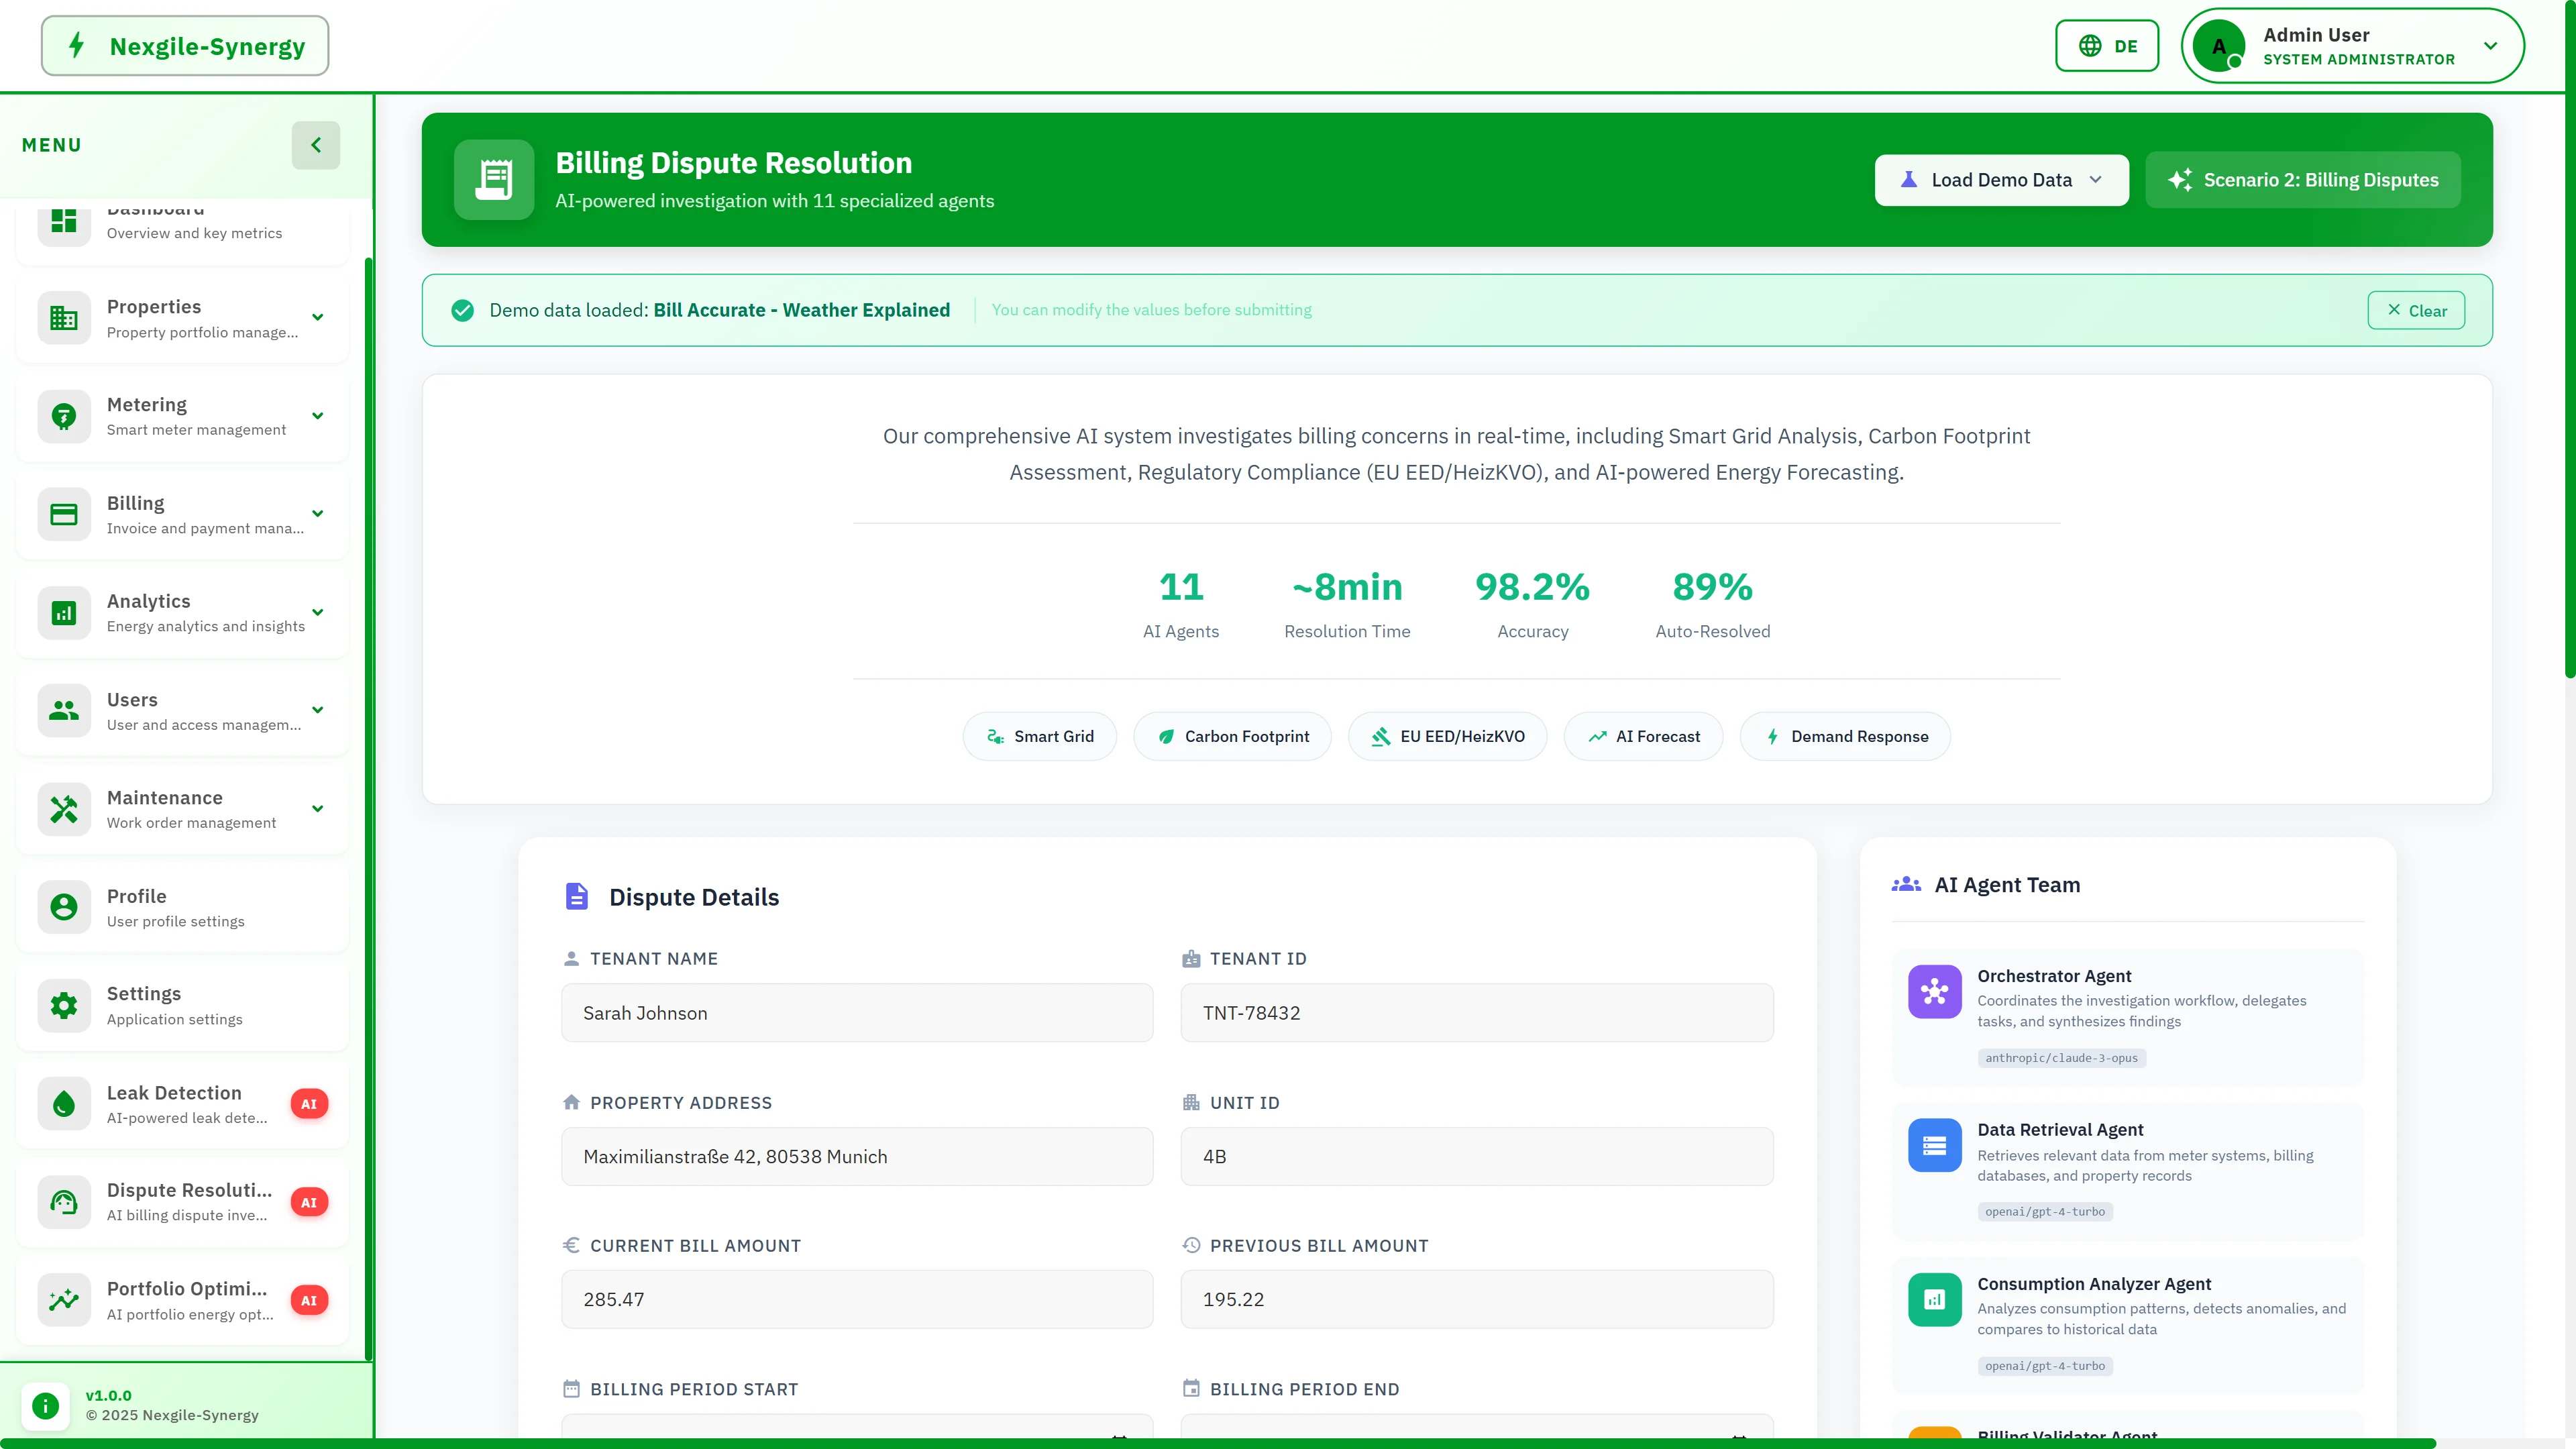Open Settings from the sidebar menu
Image resolution: width=2576 pixels, height=1449 pixels.
[144, 1005]
